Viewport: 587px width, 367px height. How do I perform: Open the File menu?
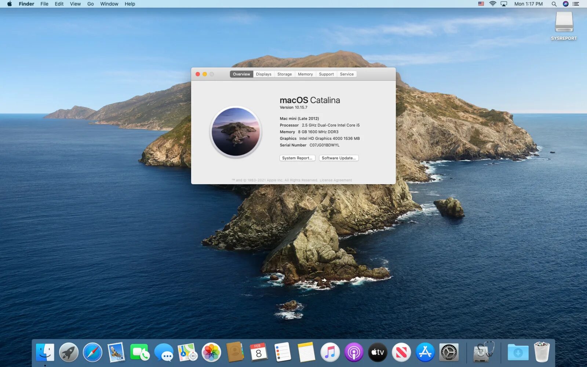44,4
